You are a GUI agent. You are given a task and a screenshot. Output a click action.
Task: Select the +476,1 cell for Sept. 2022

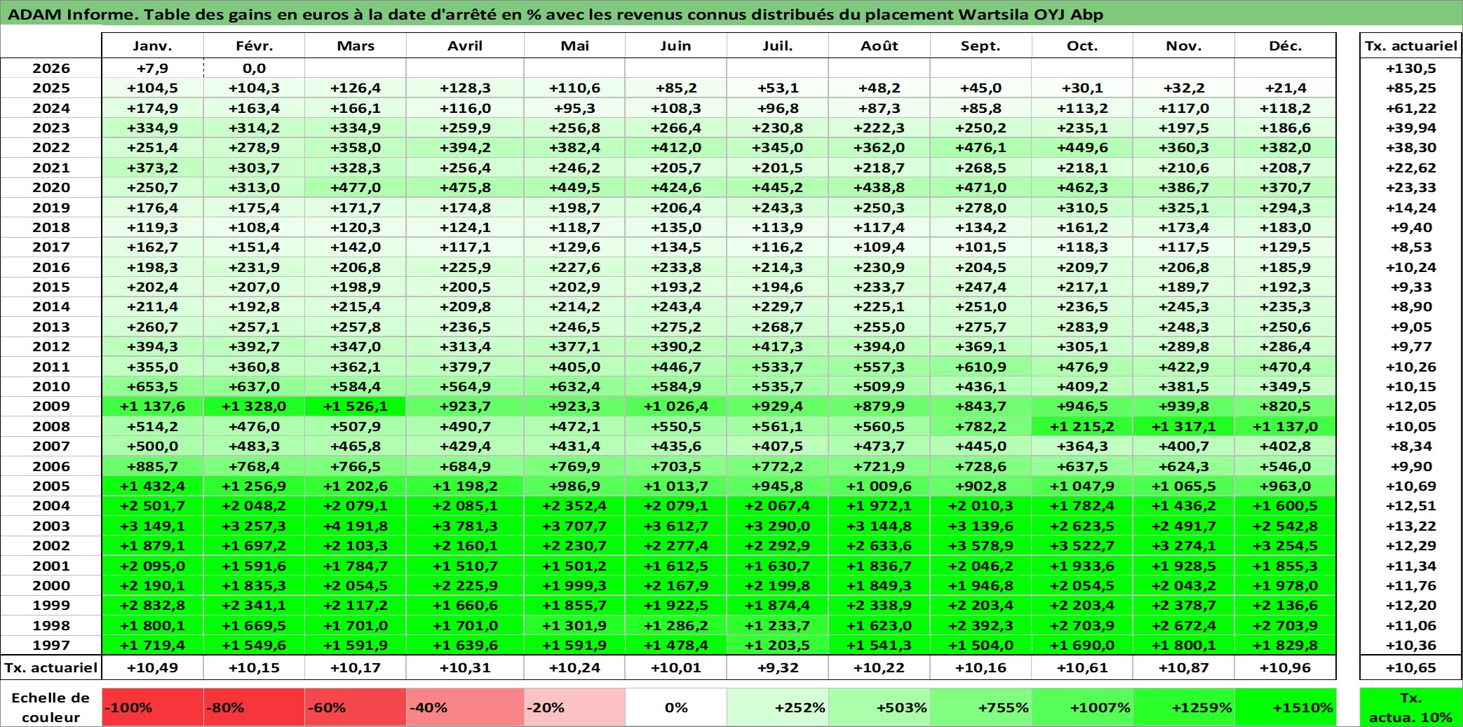pos(980,147)
